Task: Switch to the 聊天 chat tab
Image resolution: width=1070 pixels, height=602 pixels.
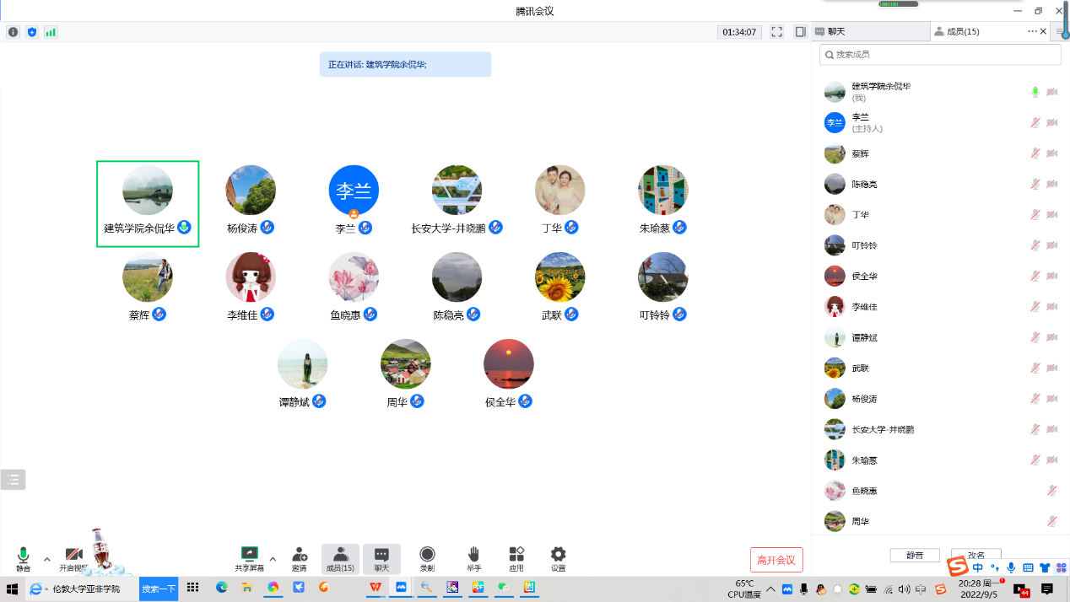Action: point(869,31)
